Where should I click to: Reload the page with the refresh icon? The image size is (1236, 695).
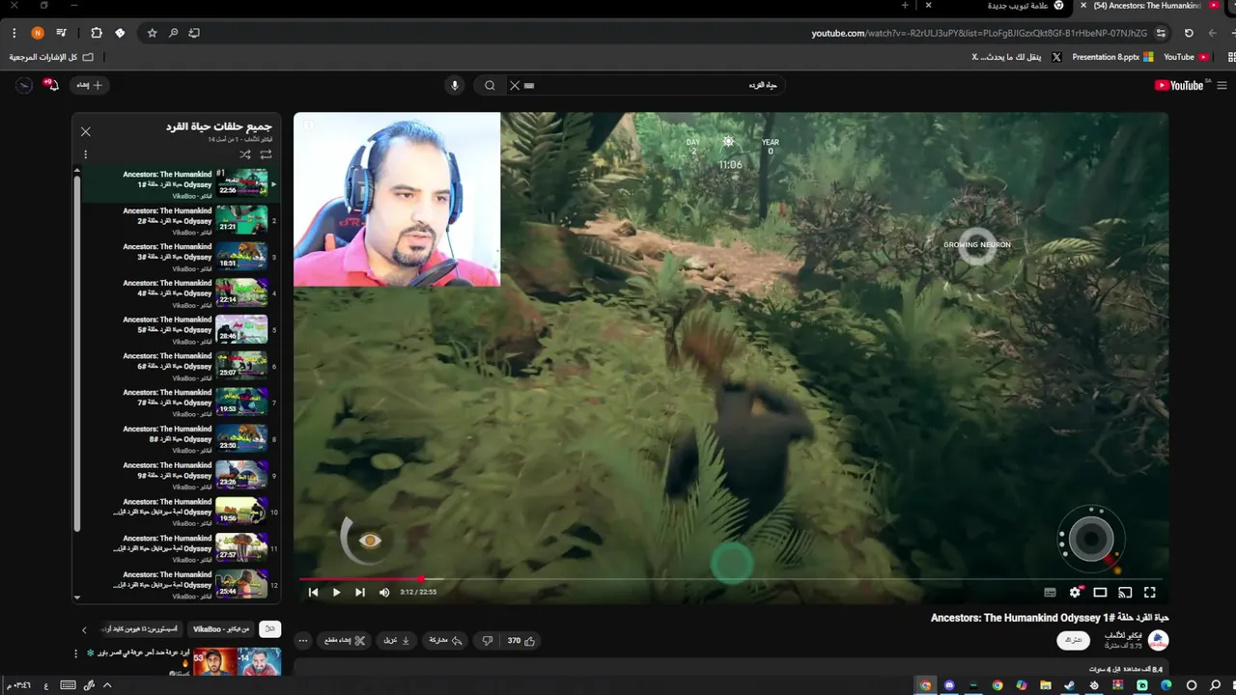1189,33
